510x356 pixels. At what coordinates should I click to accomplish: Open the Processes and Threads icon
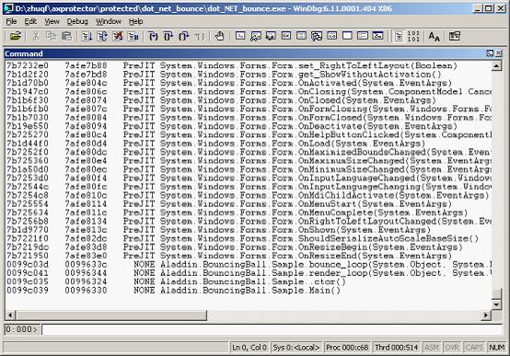(363, 36)
